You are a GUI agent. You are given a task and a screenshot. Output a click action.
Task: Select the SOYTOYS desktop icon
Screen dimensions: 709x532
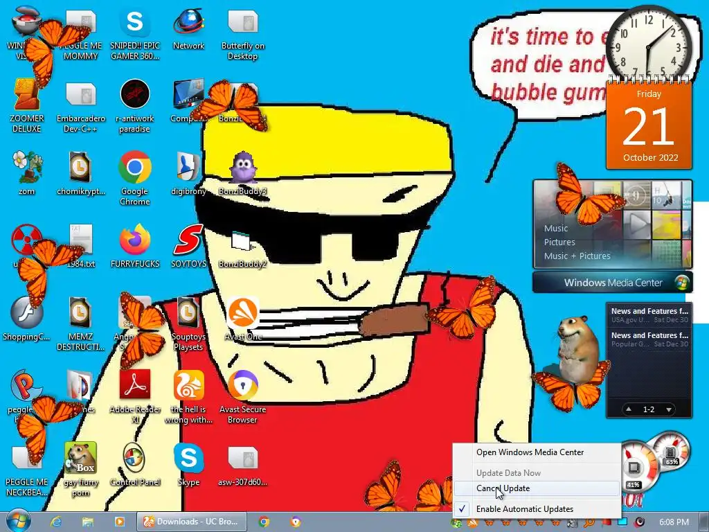pos(188,247)
